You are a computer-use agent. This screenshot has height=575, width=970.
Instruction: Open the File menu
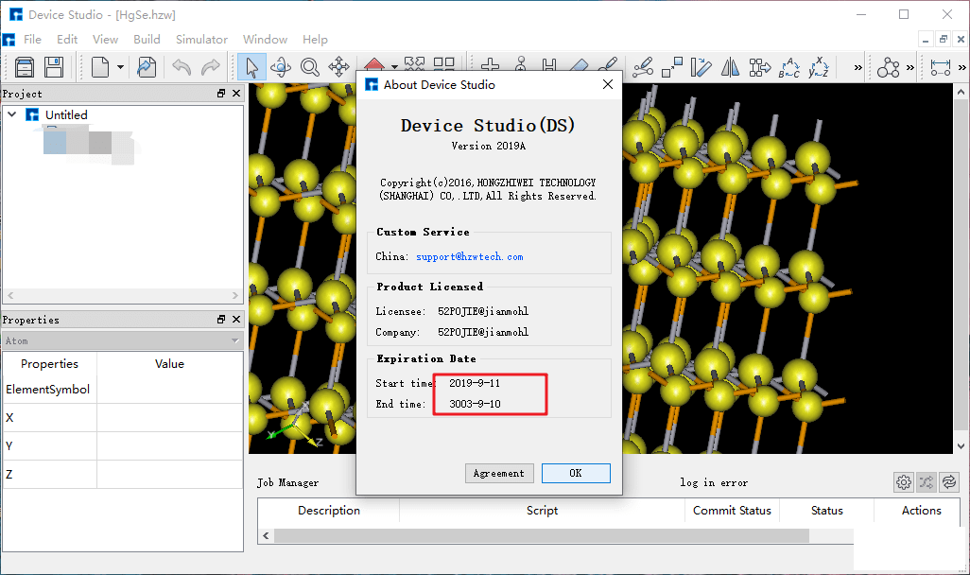point(32,40)
